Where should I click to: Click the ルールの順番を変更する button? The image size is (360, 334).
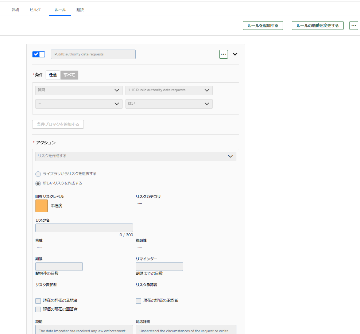tap(317, 26)
